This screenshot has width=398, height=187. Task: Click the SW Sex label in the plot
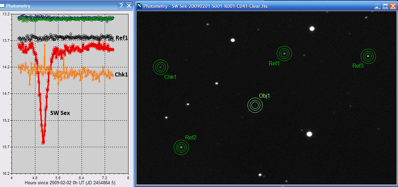(60, 113)
